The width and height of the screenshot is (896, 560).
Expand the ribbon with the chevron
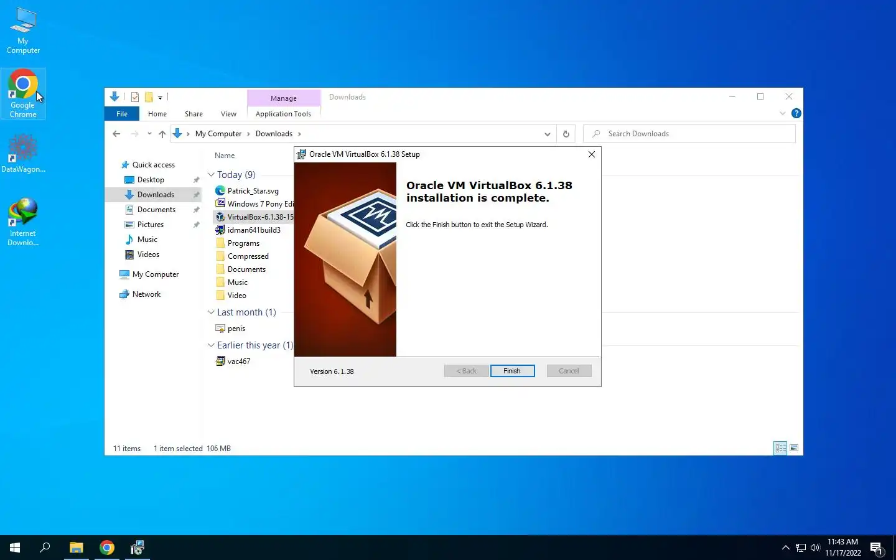click(782, 113)
